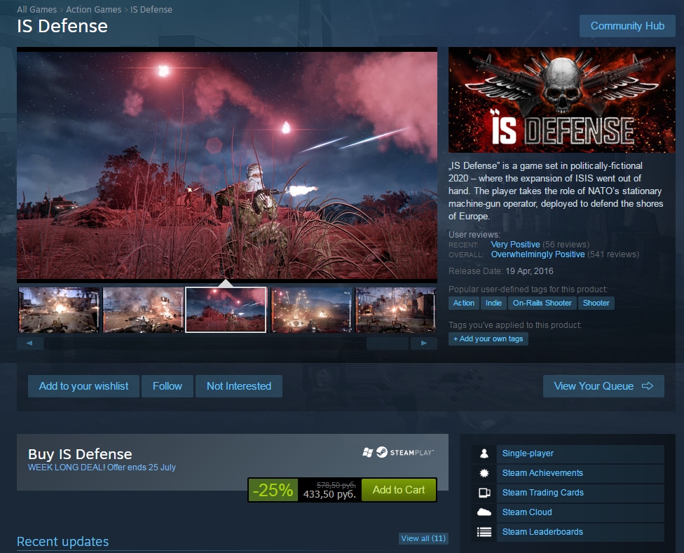
Task: Go to All Games breadcrumb
Action: click(36, 10)
